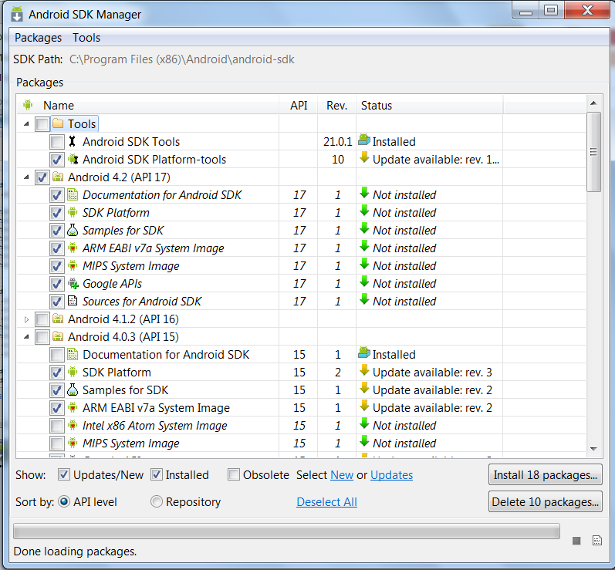The height and width of the screenshot is (570, 615).
Task: Click the packages list scrollbar thumb
Action: 593,152
